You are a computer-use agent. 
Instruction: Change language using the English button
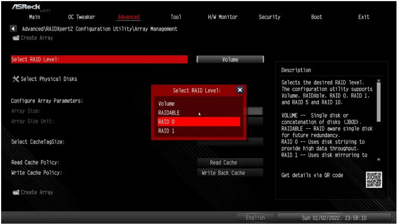(255, 218)
